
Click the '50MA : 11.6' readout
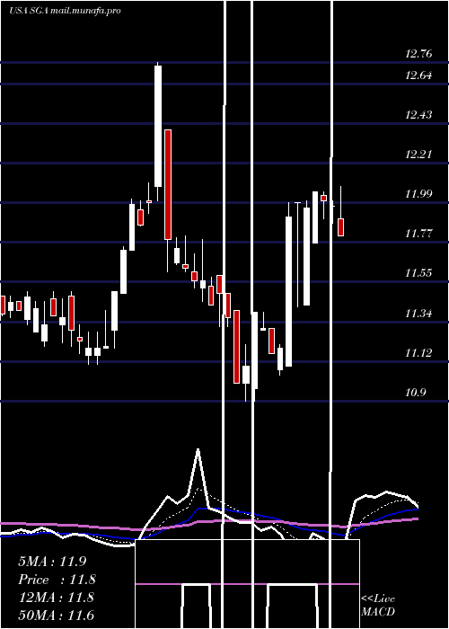56,616
